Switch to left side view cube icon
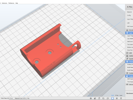 (103, 98)
